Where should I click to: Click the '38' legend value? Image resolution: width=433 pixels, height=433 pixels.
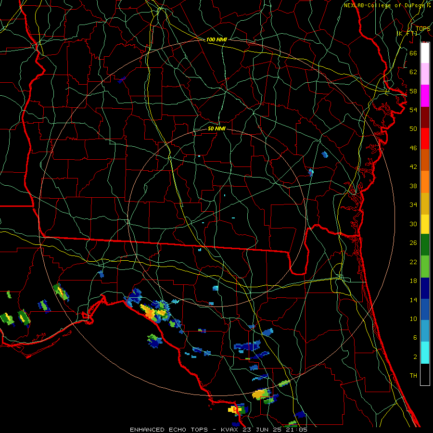tap(413, 186)
